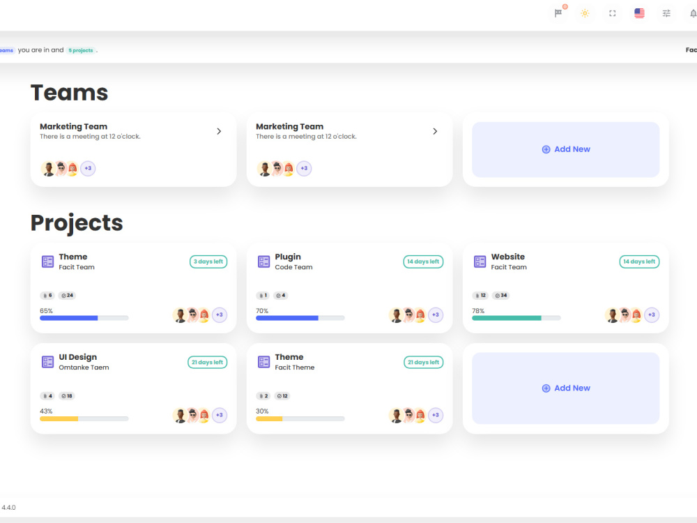Click the Omtanke Taem subtitle

point(84,367)
